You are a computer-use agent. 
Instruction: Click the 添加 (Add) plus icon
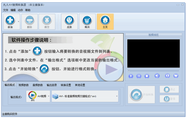click(10, 20)
